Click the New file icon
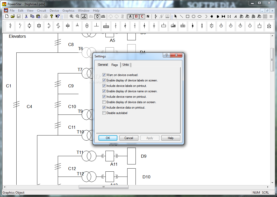 point(7,16)
